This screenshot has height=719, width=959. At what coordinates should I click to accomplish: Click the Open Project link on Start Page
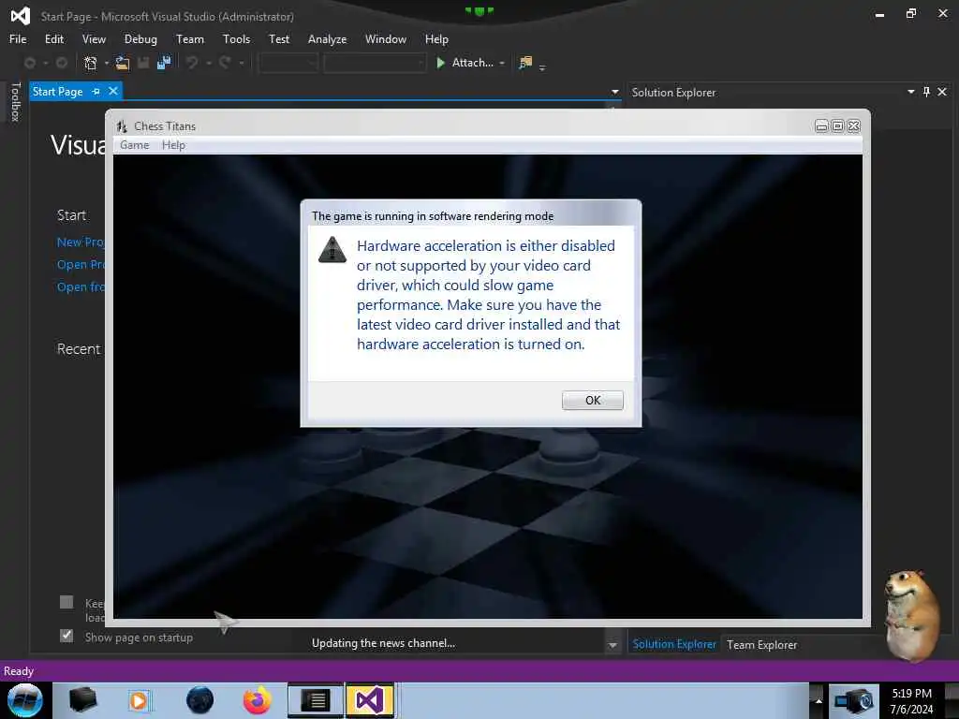81,265
